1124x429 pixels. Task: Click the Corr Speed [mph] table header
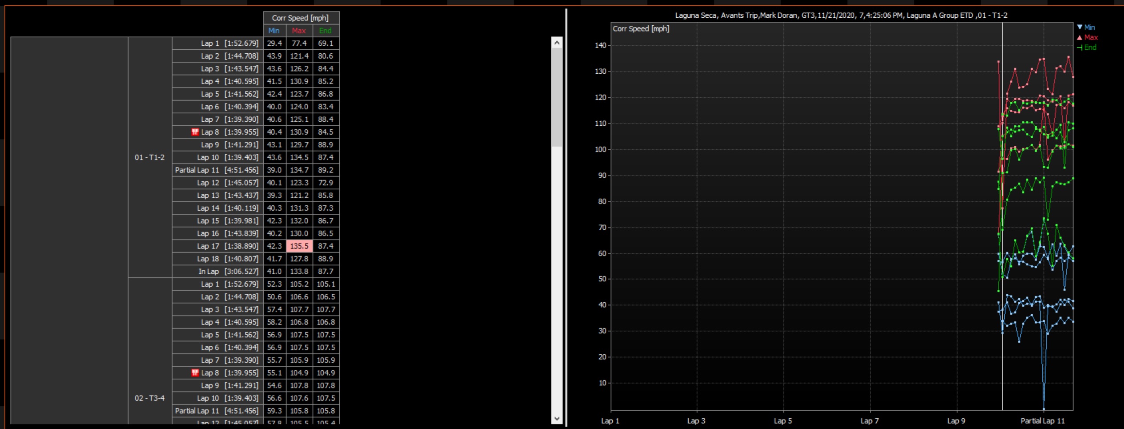tap(301, 18)
